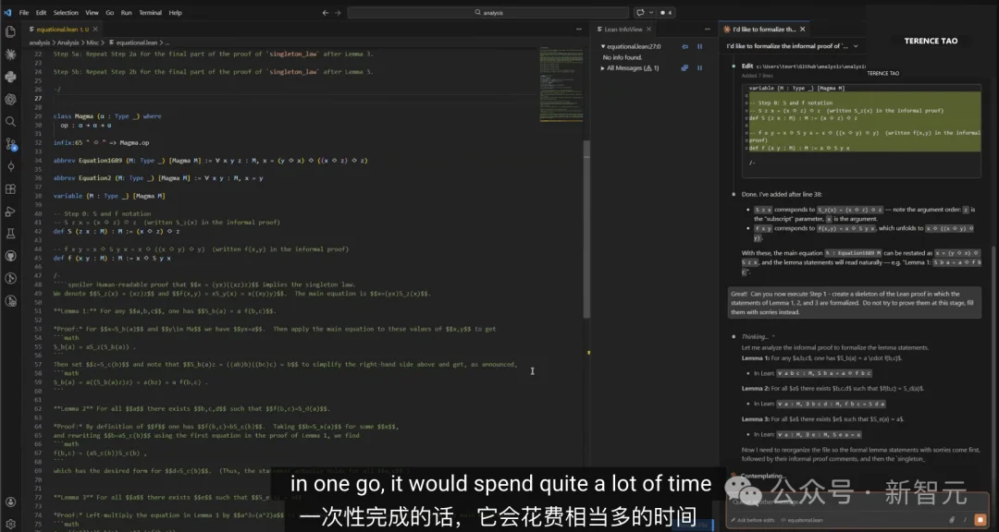Open the Extensions view

pyautogui.click(x=10, y=188)
